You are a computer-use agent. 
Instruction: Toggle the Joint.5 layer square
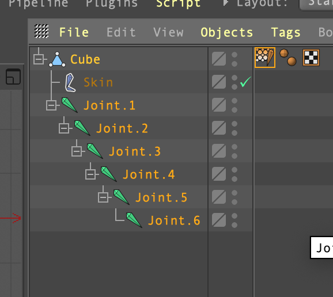pyautogui.click(x=219, y=197)
